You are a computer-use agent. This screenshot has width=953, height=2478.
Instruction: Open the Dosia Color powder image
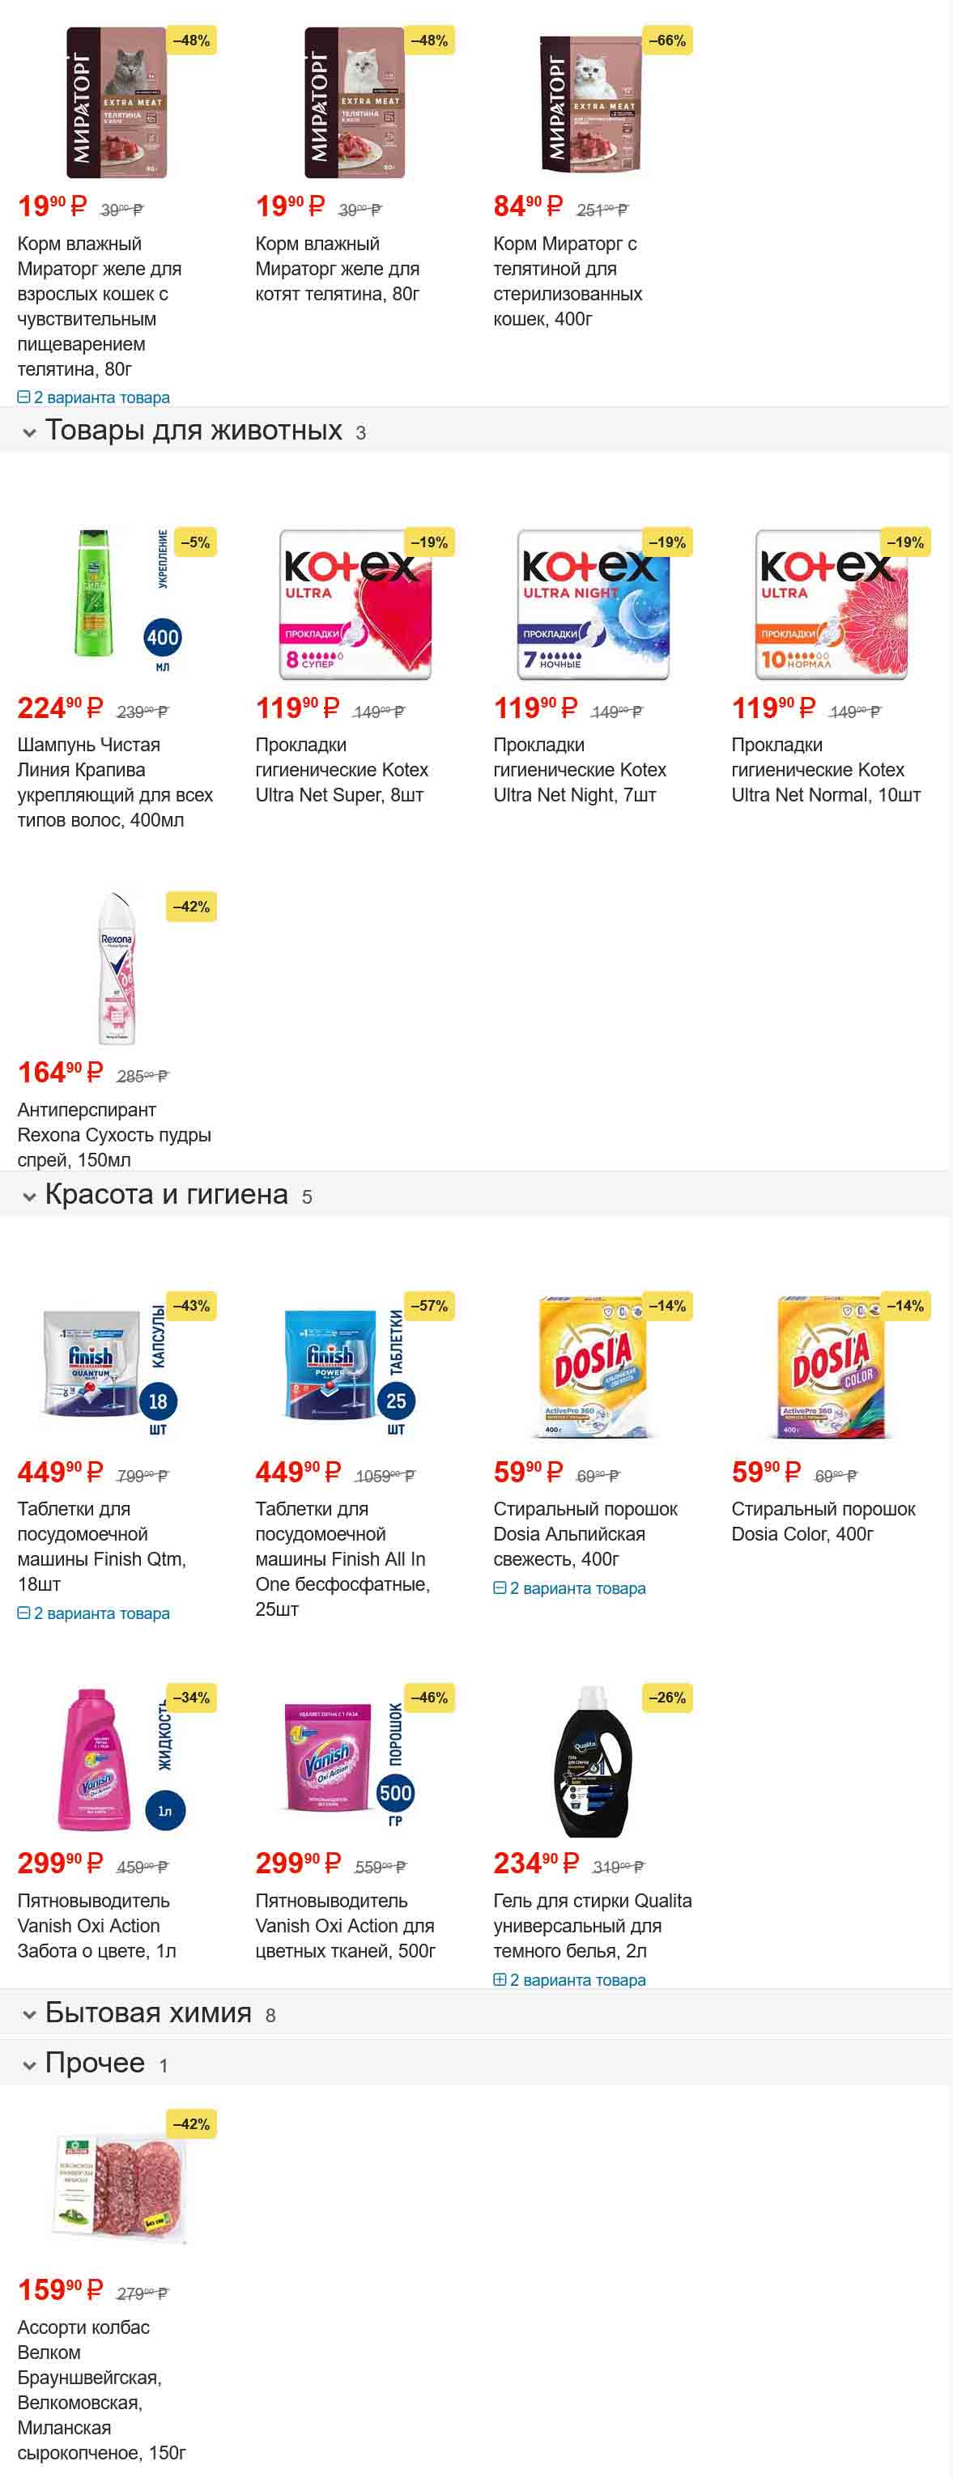pyautogui.click(x=830, y=1366)
